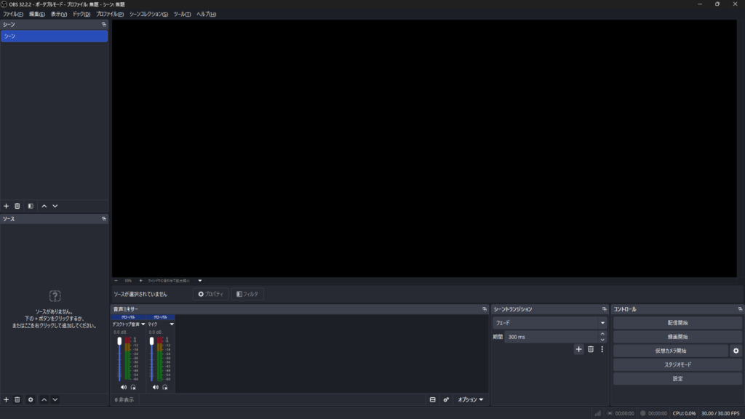Open scene filters icon in the シーン panel toolbar
This screenshot has width=745, height=419.
click(31, 206)
